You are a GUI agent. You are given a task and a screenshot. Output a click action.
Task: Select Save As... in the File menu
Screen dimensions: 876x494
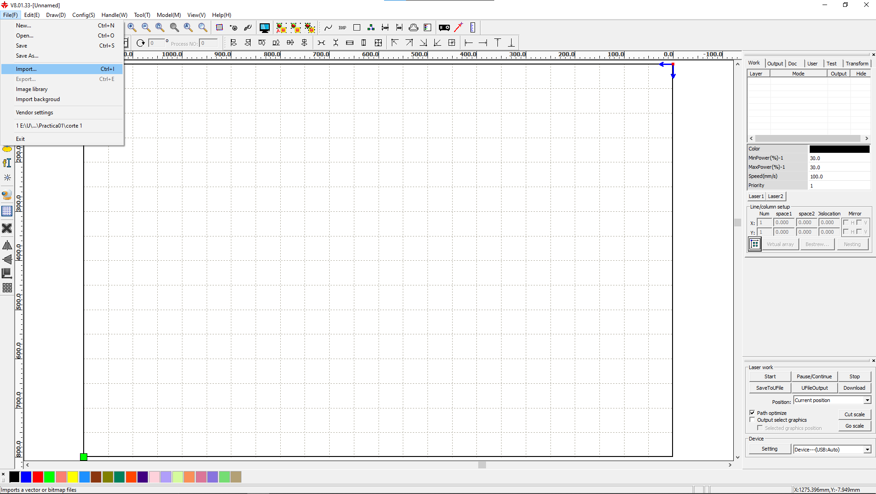point(62,56)
